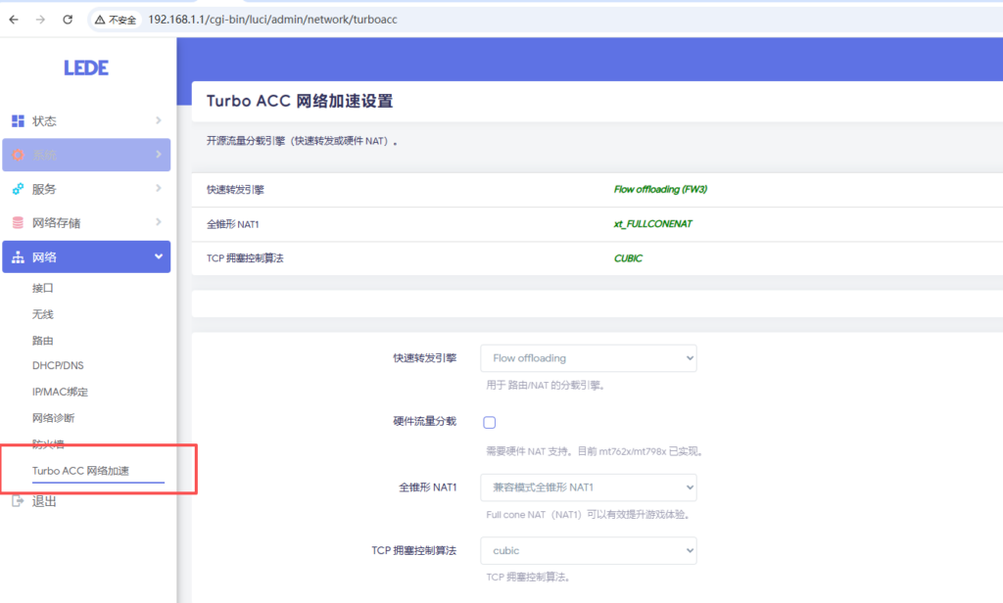Expand 状态 menu chevron

[158, 120]
